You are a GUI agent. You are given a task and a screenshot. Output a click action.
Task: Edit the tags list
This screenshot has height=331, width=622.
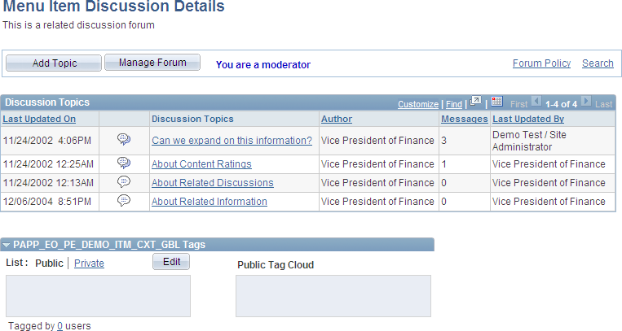[x=171, y=262]
